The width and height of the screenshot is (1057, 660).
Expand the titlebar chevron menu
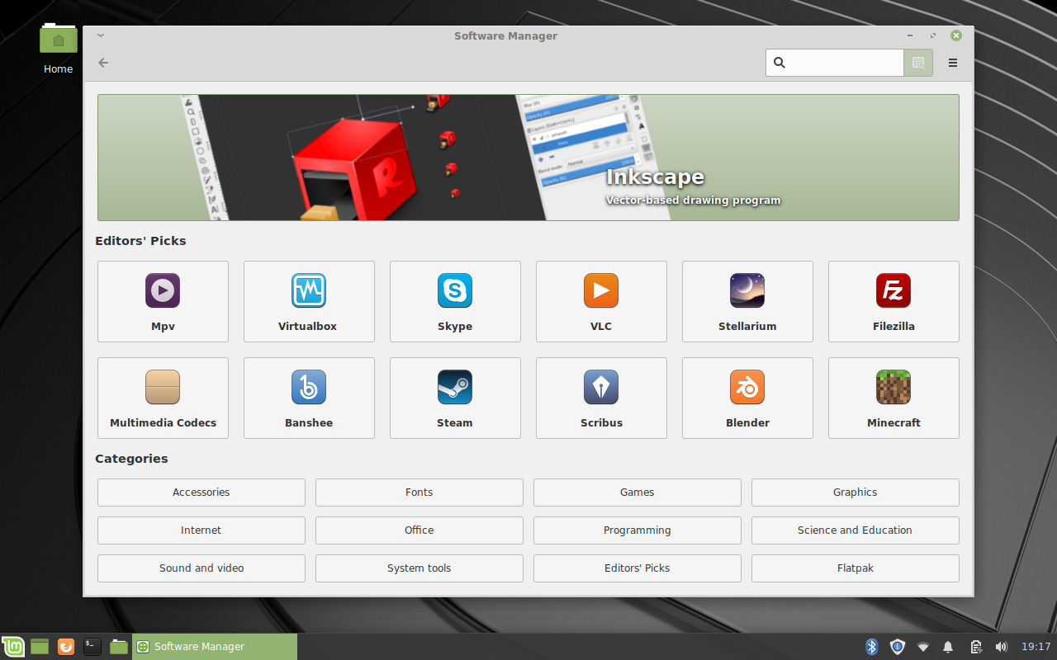pos(100,35)
